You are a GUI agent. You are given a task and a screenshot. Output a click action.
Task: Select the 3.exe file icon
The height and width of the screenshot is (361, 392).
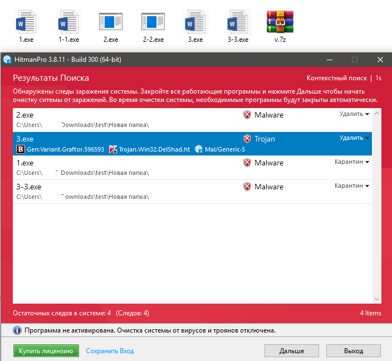tap(195, 22)
